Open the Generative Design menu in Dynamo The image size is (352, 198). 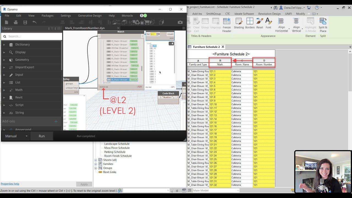90,16
